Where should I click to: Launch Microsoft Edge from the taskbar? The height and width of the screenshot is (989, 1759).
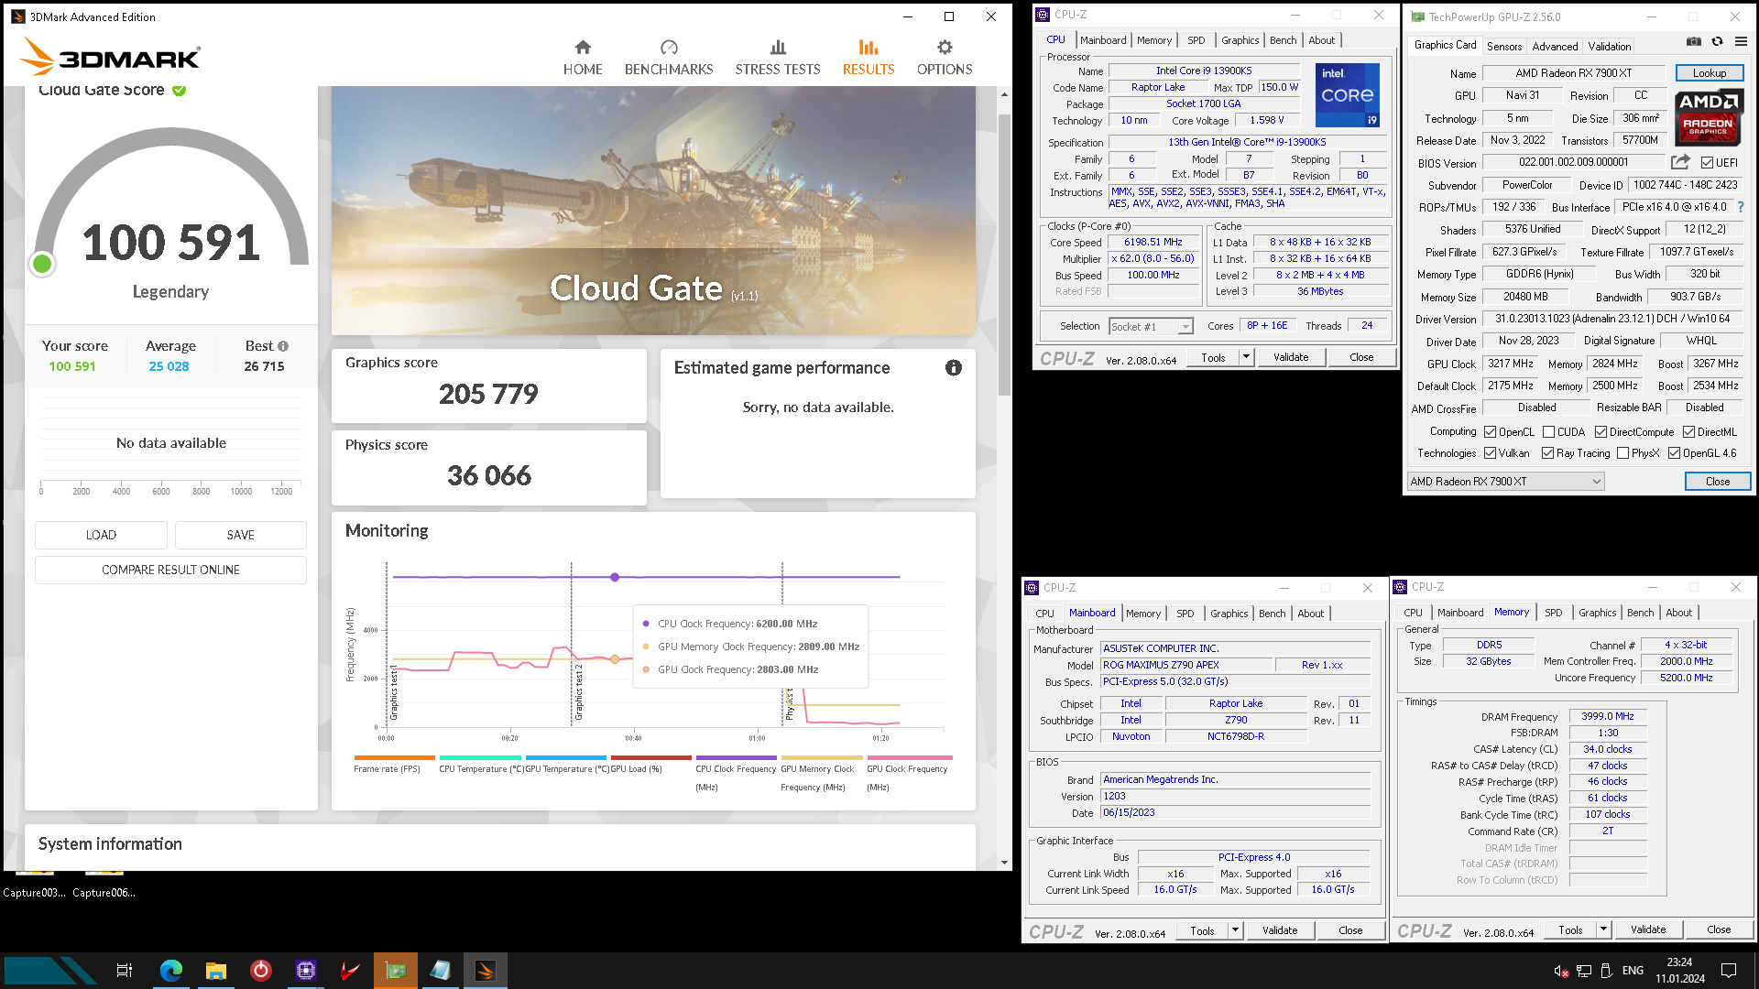(x=170, y=970)
